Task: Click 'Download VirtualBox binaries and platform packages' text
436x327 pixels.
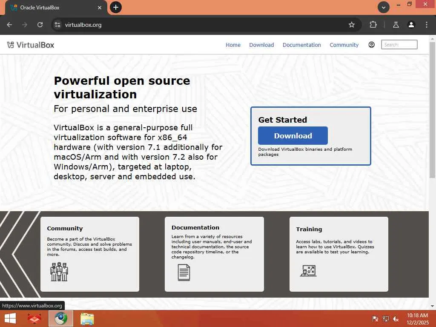Action: (305, 152)
